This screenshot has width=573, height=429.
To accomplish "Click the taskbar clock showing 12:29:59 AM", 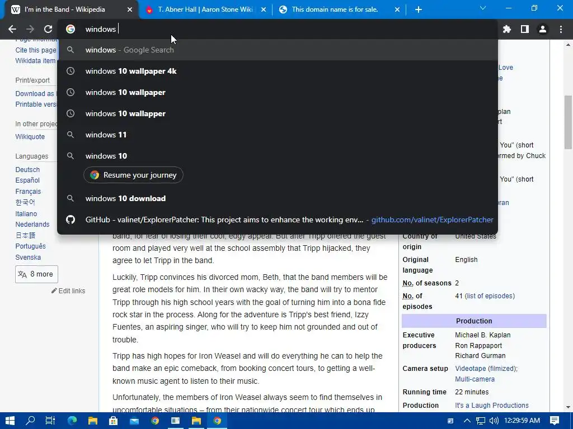I will pyautogui.click(x=522, y=421).
